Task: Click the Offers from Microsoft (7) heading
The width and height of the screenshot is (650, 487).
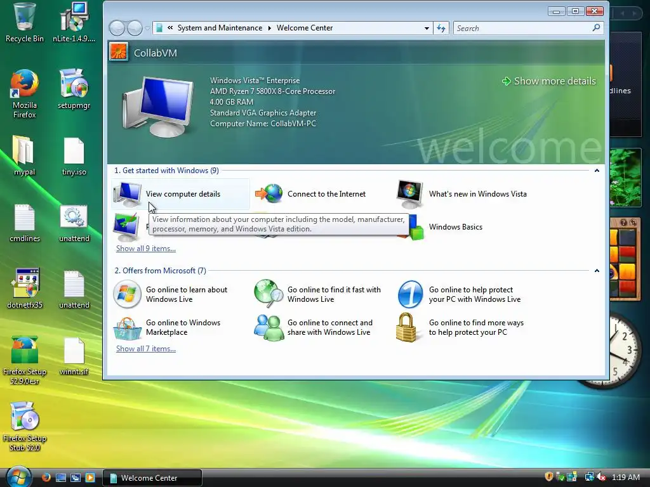Action: click(x=160, y=271)
